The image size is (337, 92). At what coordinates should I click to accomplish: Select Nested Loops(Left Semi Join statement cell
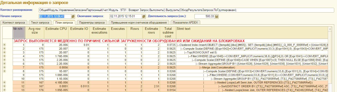[x=252, y=82]
